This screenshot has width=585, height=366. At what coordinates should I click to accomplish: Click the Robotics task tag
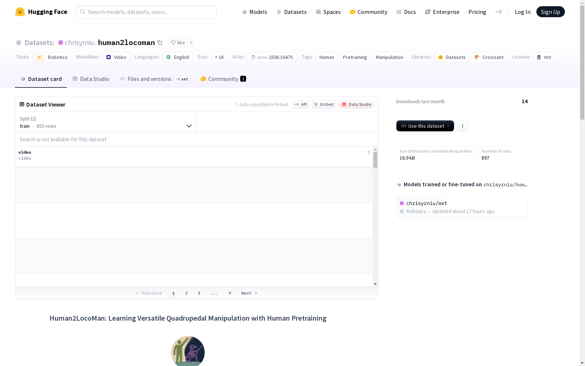(x=52, y=57)
